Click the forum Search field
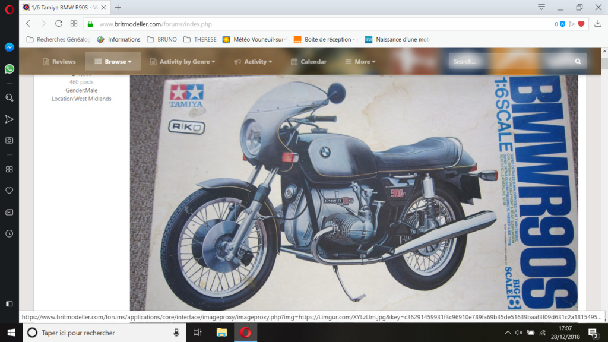 510,61
